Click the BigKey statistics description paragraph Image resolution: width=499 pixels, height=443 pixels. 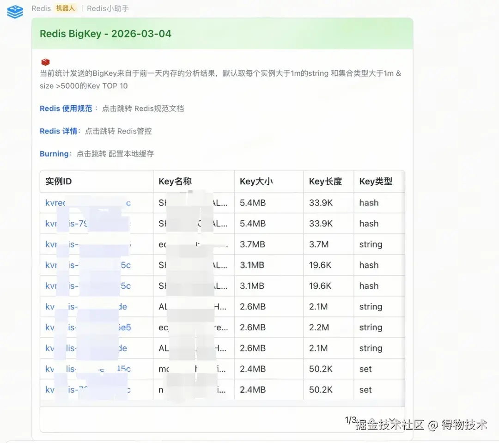220,79
